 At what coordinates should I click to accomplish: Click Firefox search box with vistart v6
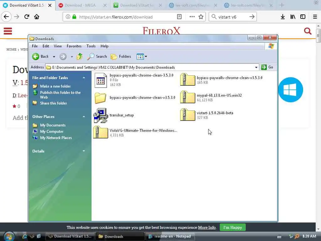[x=233, y=17]
